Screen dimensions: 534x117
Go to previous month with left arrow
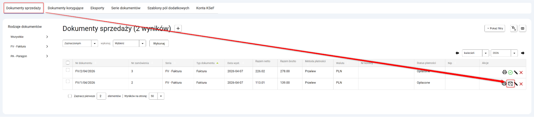pos(457,53)
